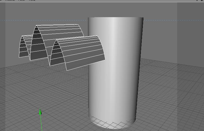Image resolution: width=204 pixels, height=131 pixels.
Task: Open the Mostra viewport menu
Action: click(x=10, y=0)
